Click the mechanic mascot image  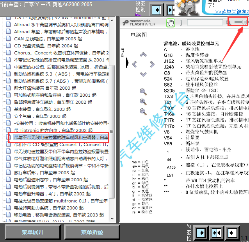[x=188, y=7]
